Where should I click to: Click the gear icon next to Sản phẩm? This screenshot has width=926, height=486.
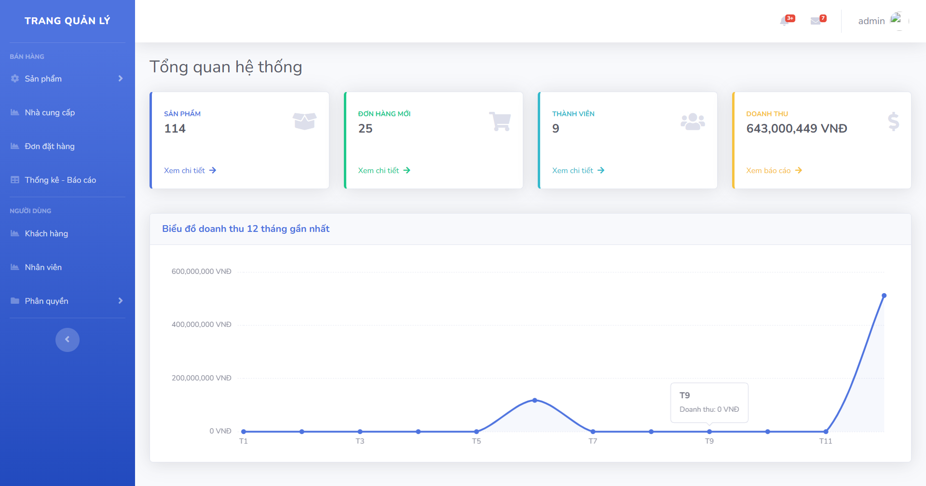click(x=14, y=79)
